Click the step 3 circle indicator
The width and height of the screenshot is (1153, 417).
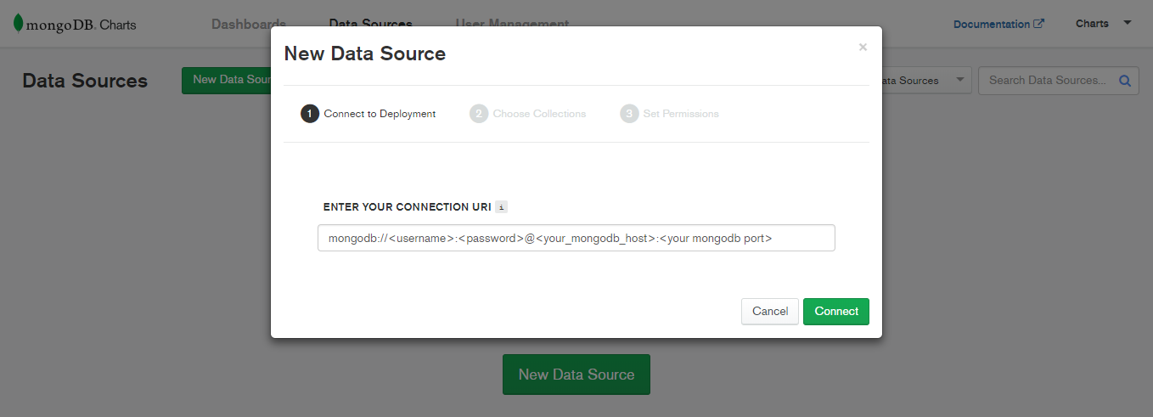(629, 114)
